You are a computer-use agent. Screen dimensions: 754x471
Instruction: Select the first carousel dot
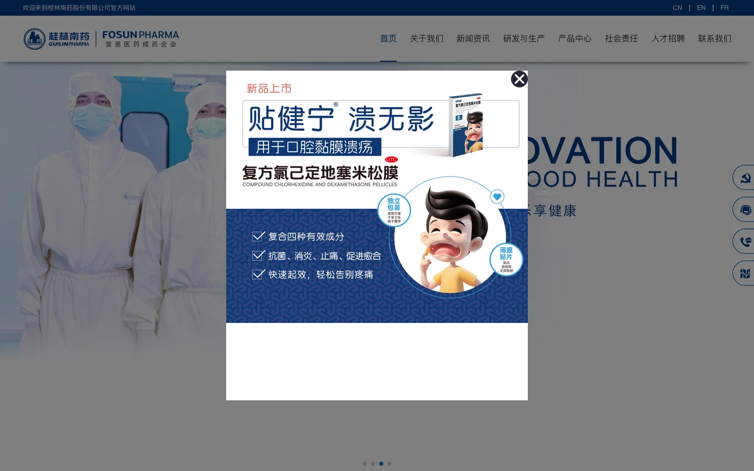[x=364, y=464]
